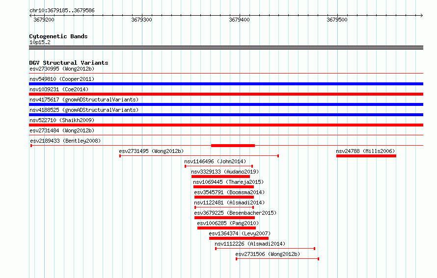
Task: Click the esv2730995 (Wong2012b) variant label
Action: point(62,69)
